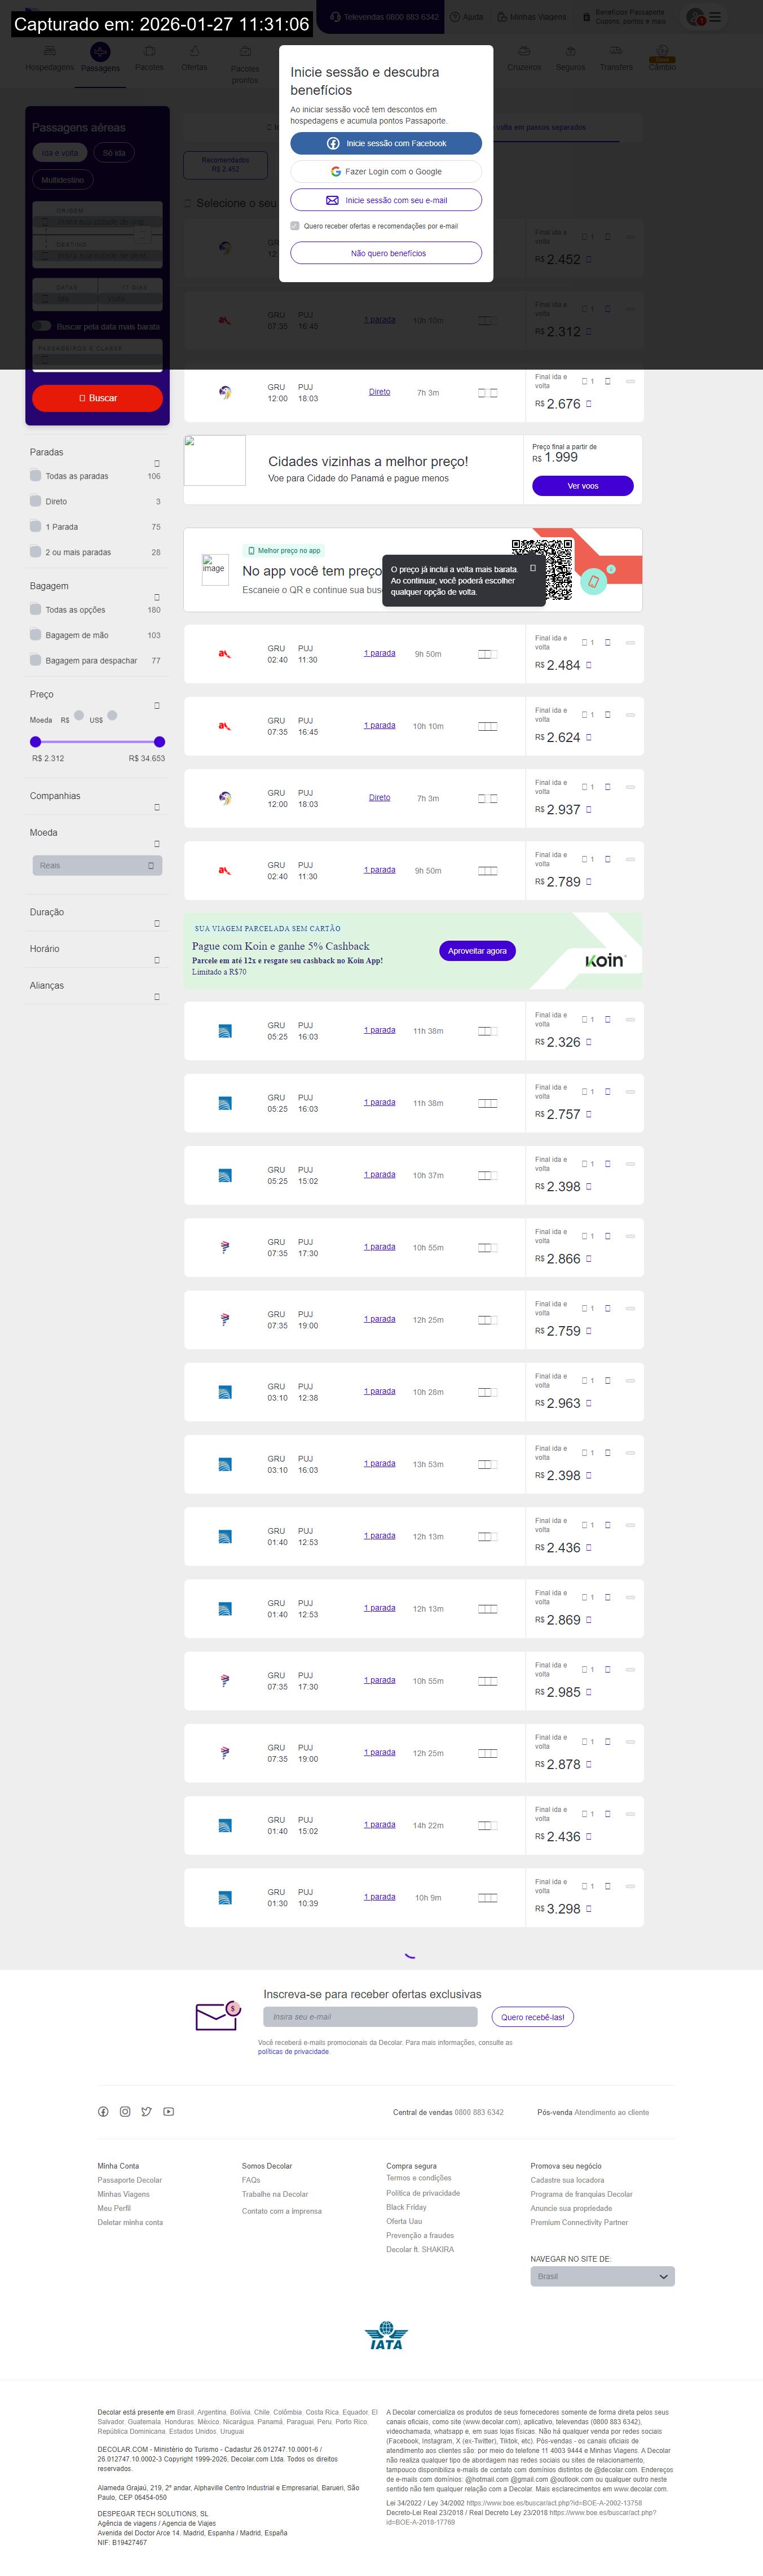Open the YouTube icon link
This screenshot has height=2576, width=763.
(169, 2111)
